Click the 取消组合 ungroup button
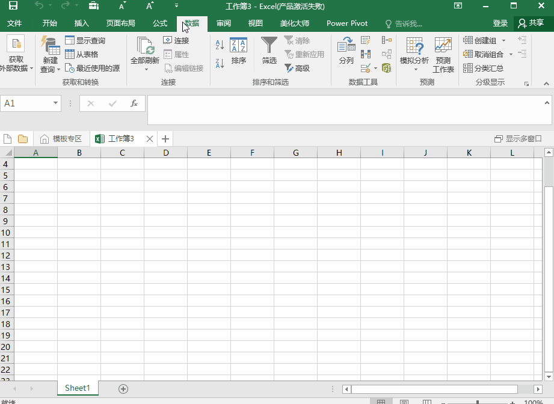This screenshot has width=554, height=404. pyautogui.click(x=483, y=54)
